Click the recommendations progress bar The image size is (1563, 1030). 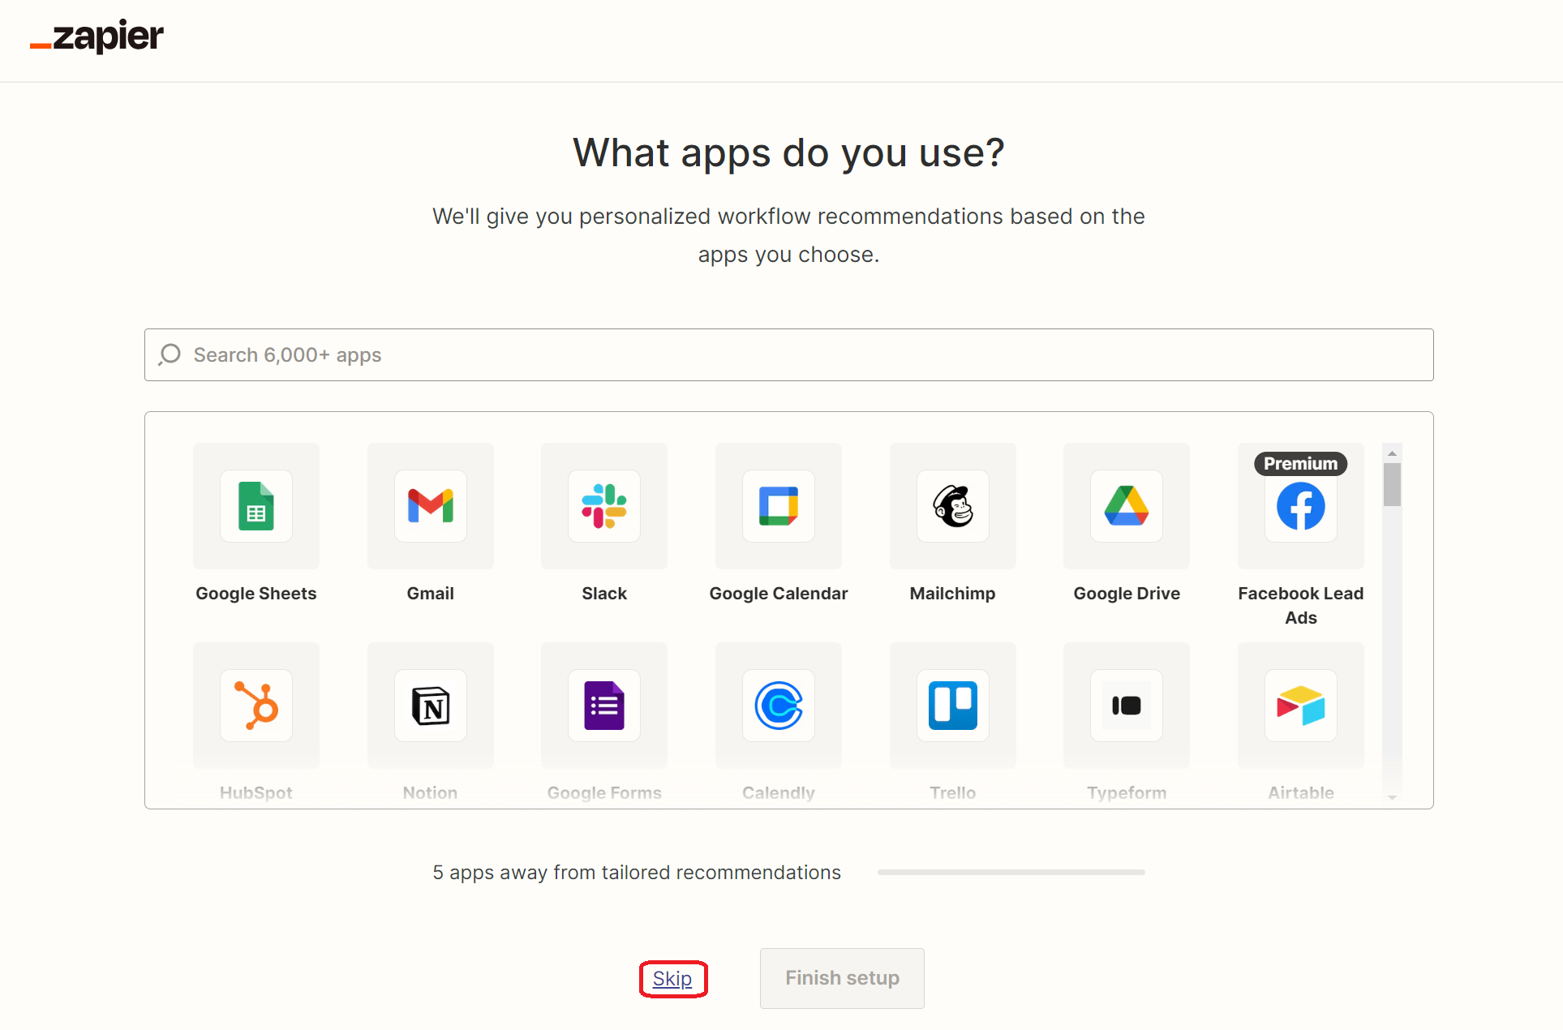click(1011, 872)
